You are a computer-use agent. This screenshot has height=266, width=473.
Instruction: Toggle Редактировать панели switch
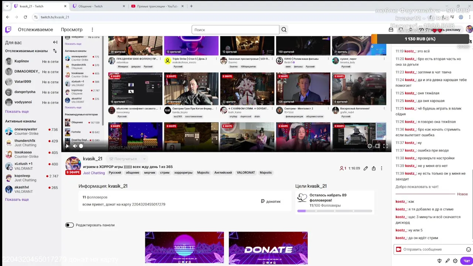[x=69, y=225]
